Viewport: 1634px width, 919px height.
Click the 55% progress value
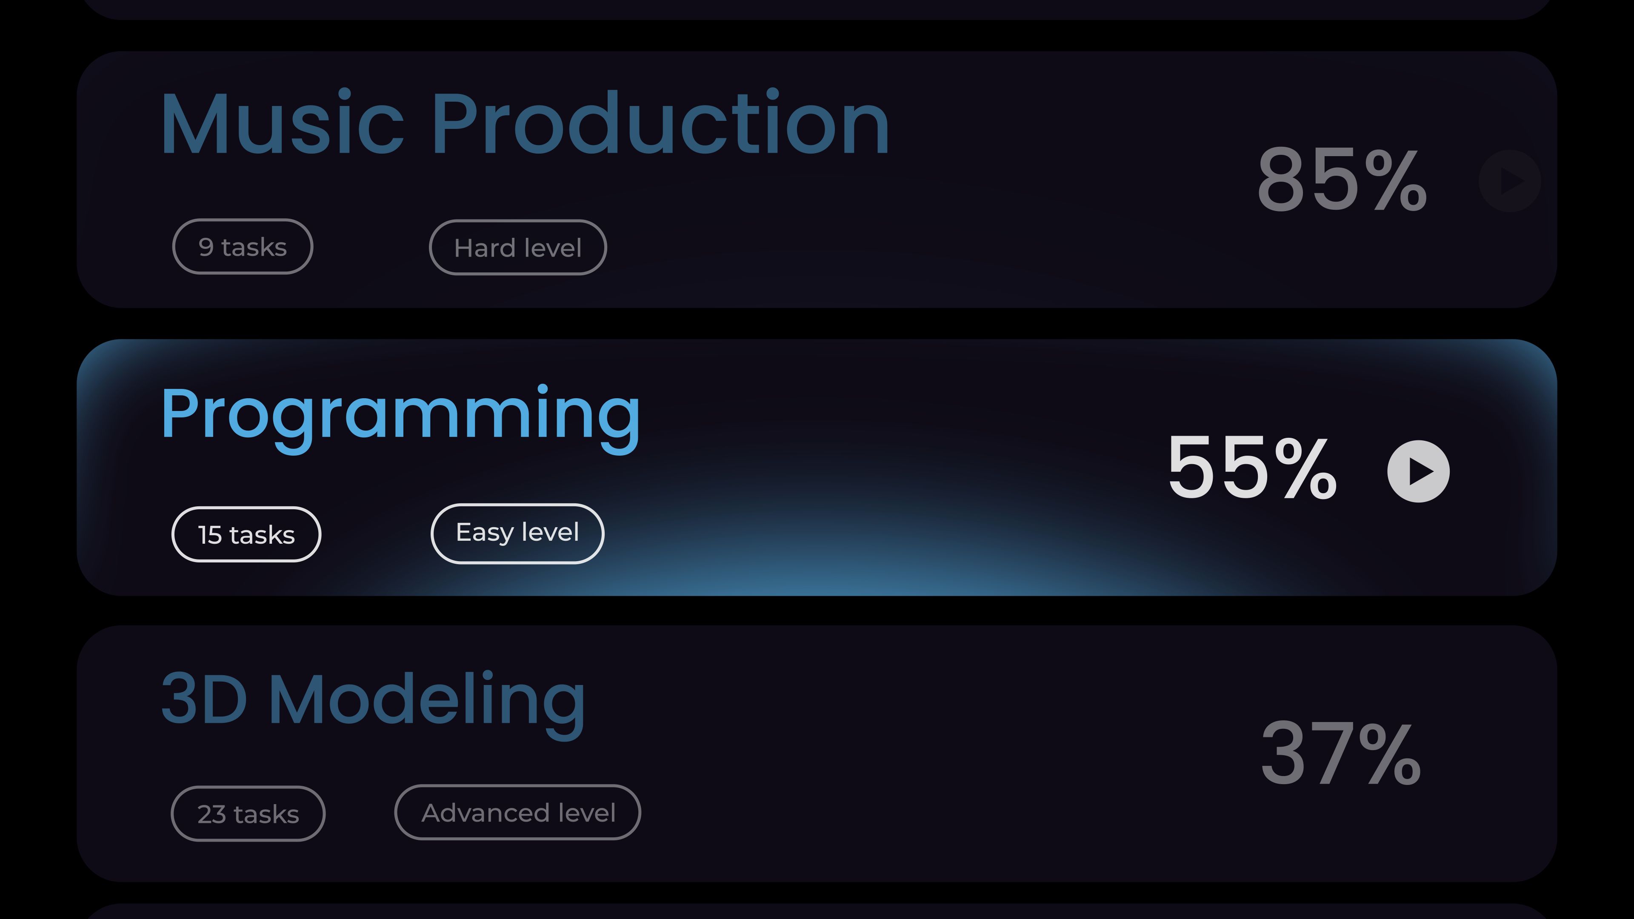click(x=1252, y=468)
